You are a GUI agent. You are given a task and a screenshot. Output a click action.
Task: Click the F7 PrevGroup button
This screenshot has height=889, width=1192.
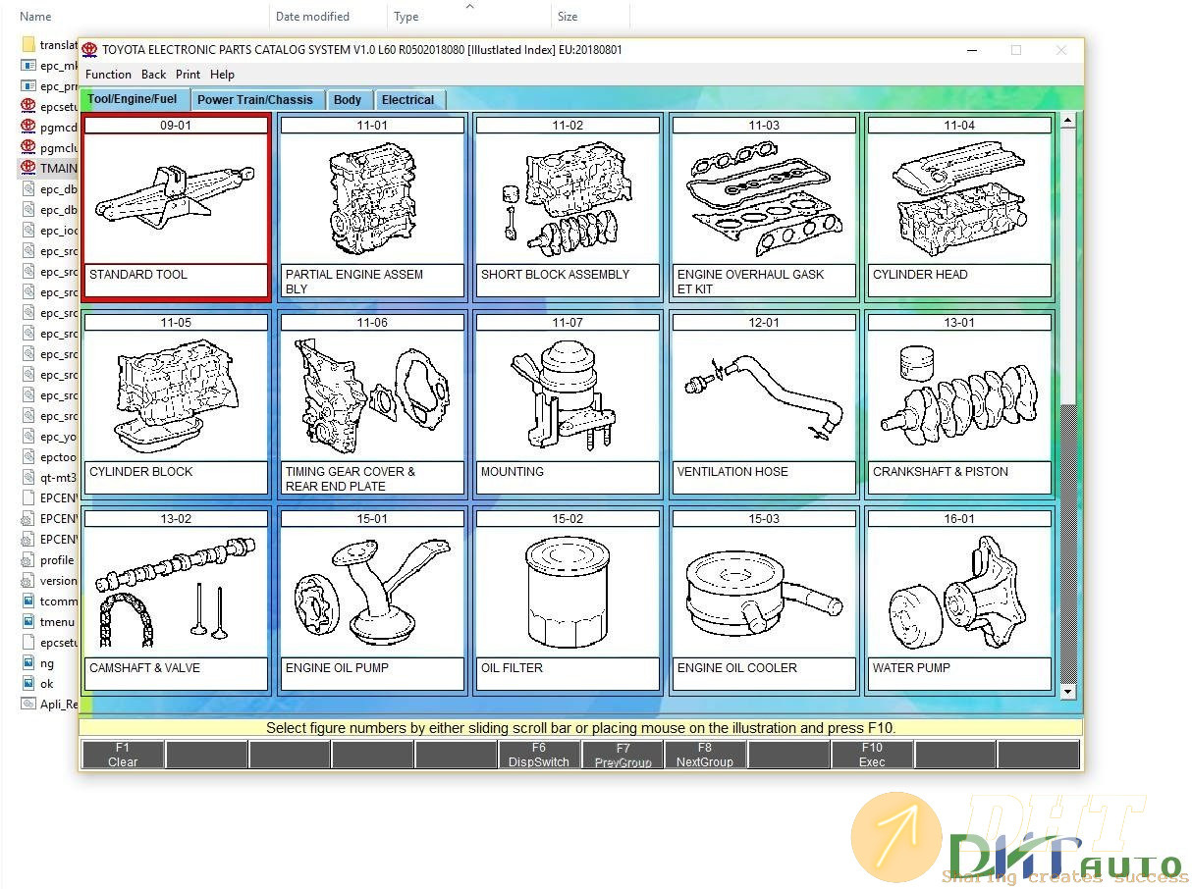click(x=623, y=755)
